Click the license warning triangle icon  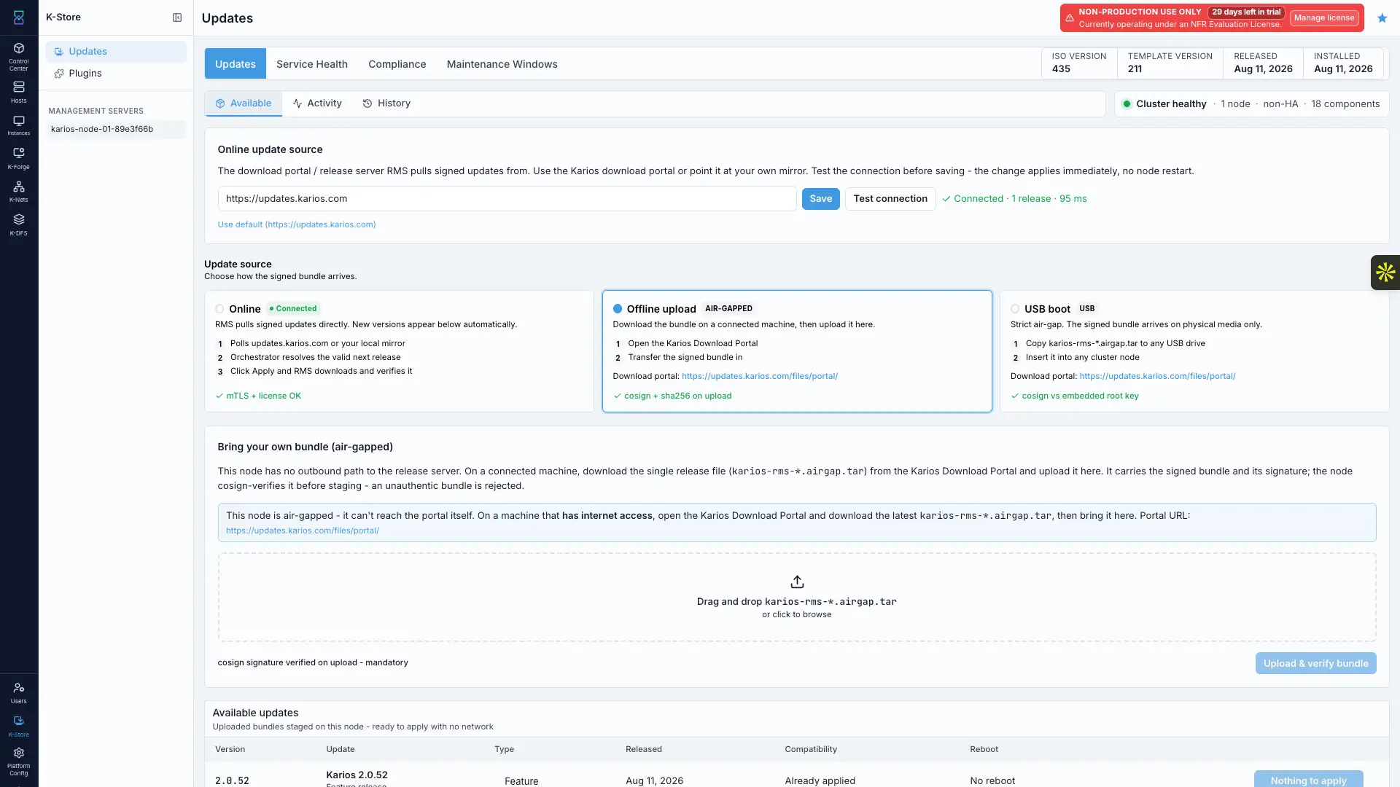click(1070, 18)
